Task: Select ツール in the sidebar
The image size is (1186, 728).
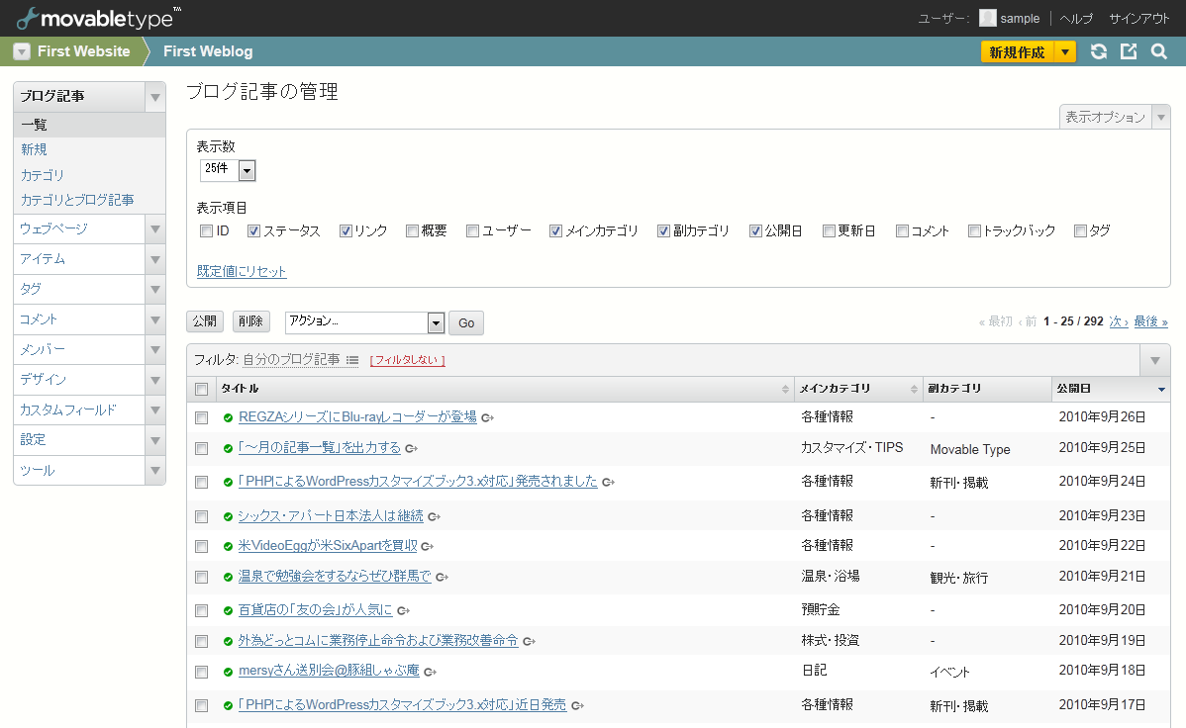Action: 37,470
